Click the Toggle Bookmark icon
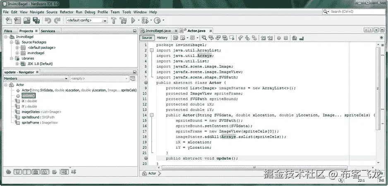This screenshot has width=388, height=186. point(254,38)
